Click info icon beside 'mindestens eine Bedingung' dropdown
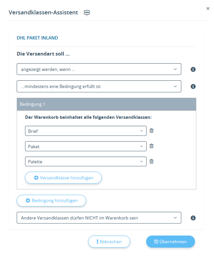 pos(193,86)
